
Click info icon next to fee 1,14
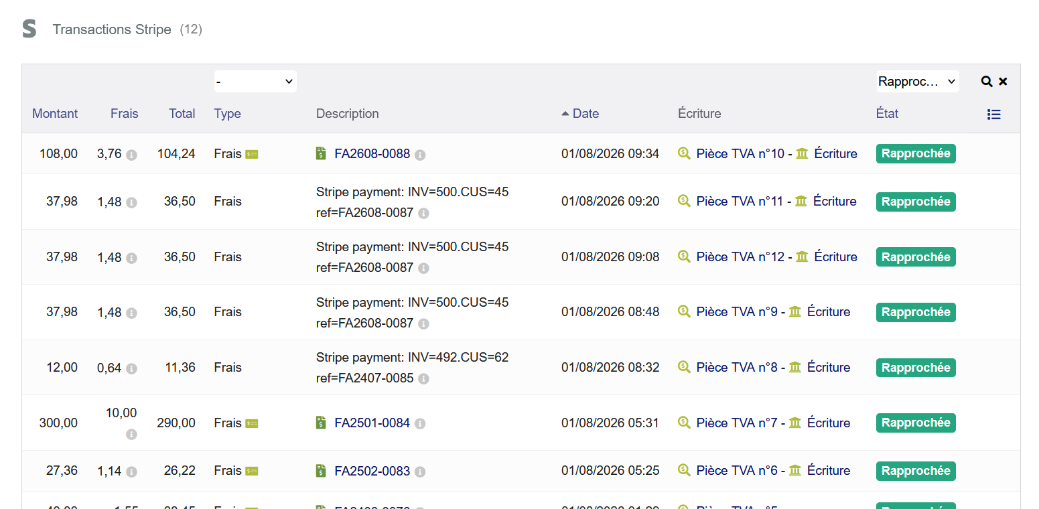click(131, 471)
